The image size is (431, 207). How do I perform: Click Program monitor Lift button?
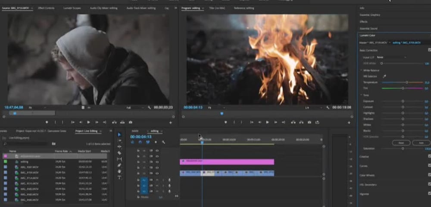coord(293,122)
